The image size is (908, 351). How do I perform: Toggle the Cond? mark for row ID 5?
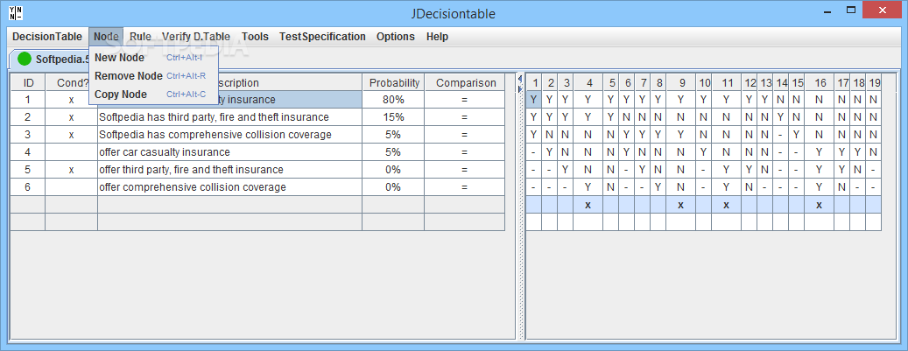(x=71, y=169)
